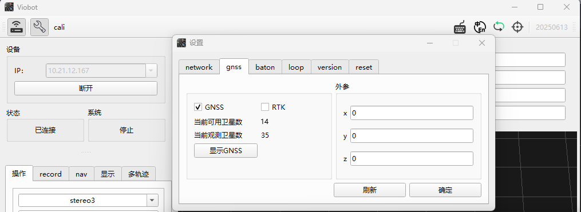The height and width of the screenshot is (212, 581).
Task: Select the gnss tab
Action: [x=234, y=67]
